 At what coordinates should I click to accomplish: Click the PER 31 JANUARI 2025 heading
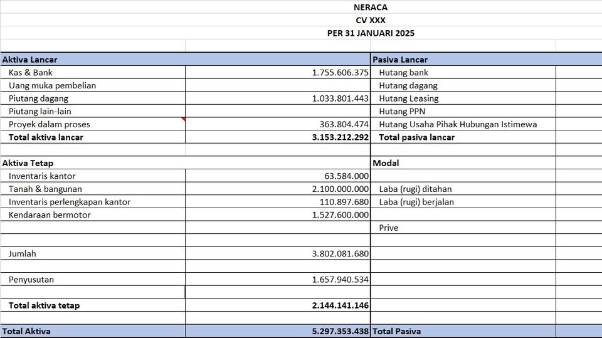pyautogui.click(x=371, y=33)
